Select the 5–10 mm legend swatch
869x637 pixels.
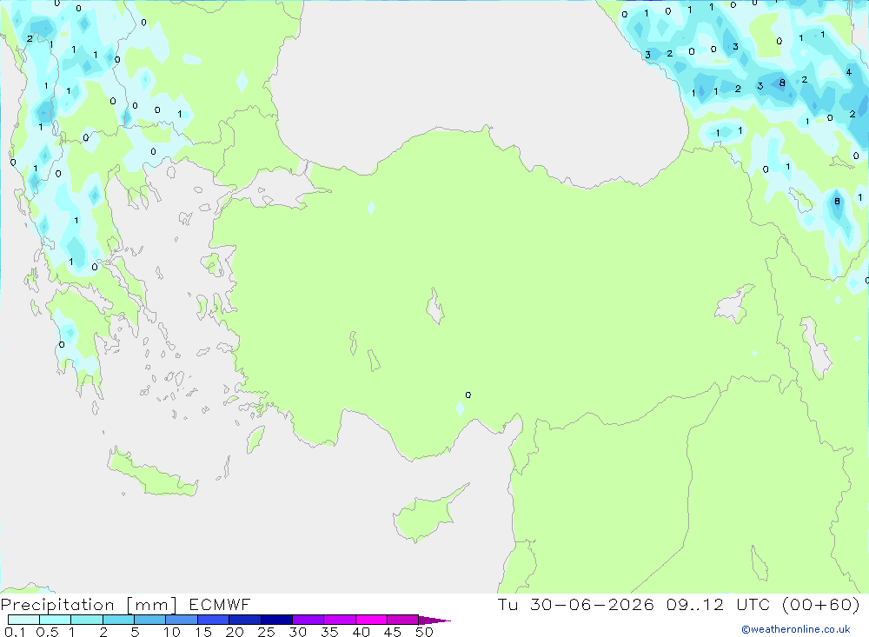point(150,620)
